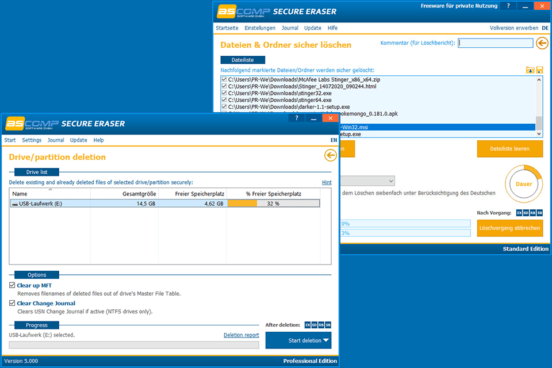This screenshot has height=368, width=552.
Task: Toggle the Clear Change Journal checkbox
Action: pyautogui.click(x=12, y=303)
